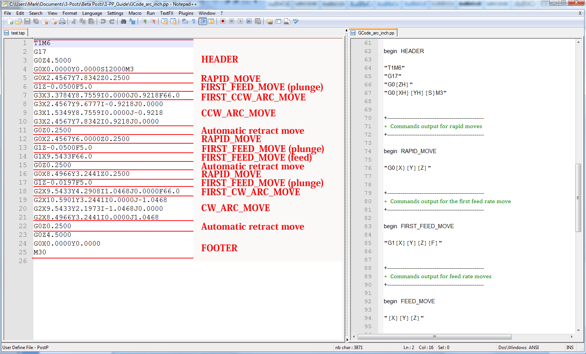Click the right pane vertical scrollbar thumb
The image size is (586, 354).
pyautogui.click(x=578, y=197)
